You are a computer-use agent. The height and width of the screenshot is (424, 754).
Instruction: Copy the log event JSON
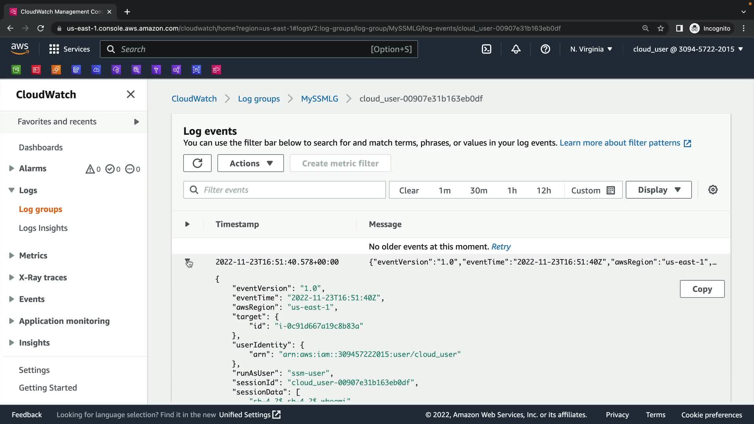coord(702,289)
